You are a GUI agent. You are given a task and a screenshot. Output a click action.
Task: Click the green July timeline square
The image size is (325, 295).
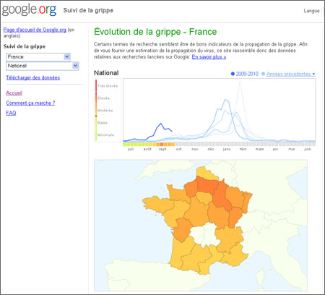(x=125, y=145)
